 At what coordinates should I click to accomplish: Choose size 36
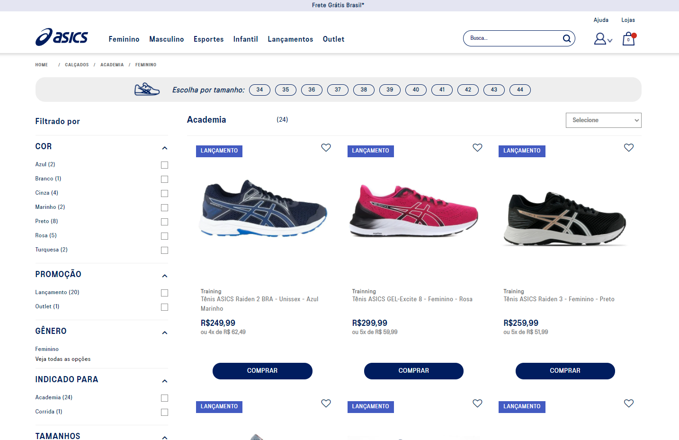312,90
